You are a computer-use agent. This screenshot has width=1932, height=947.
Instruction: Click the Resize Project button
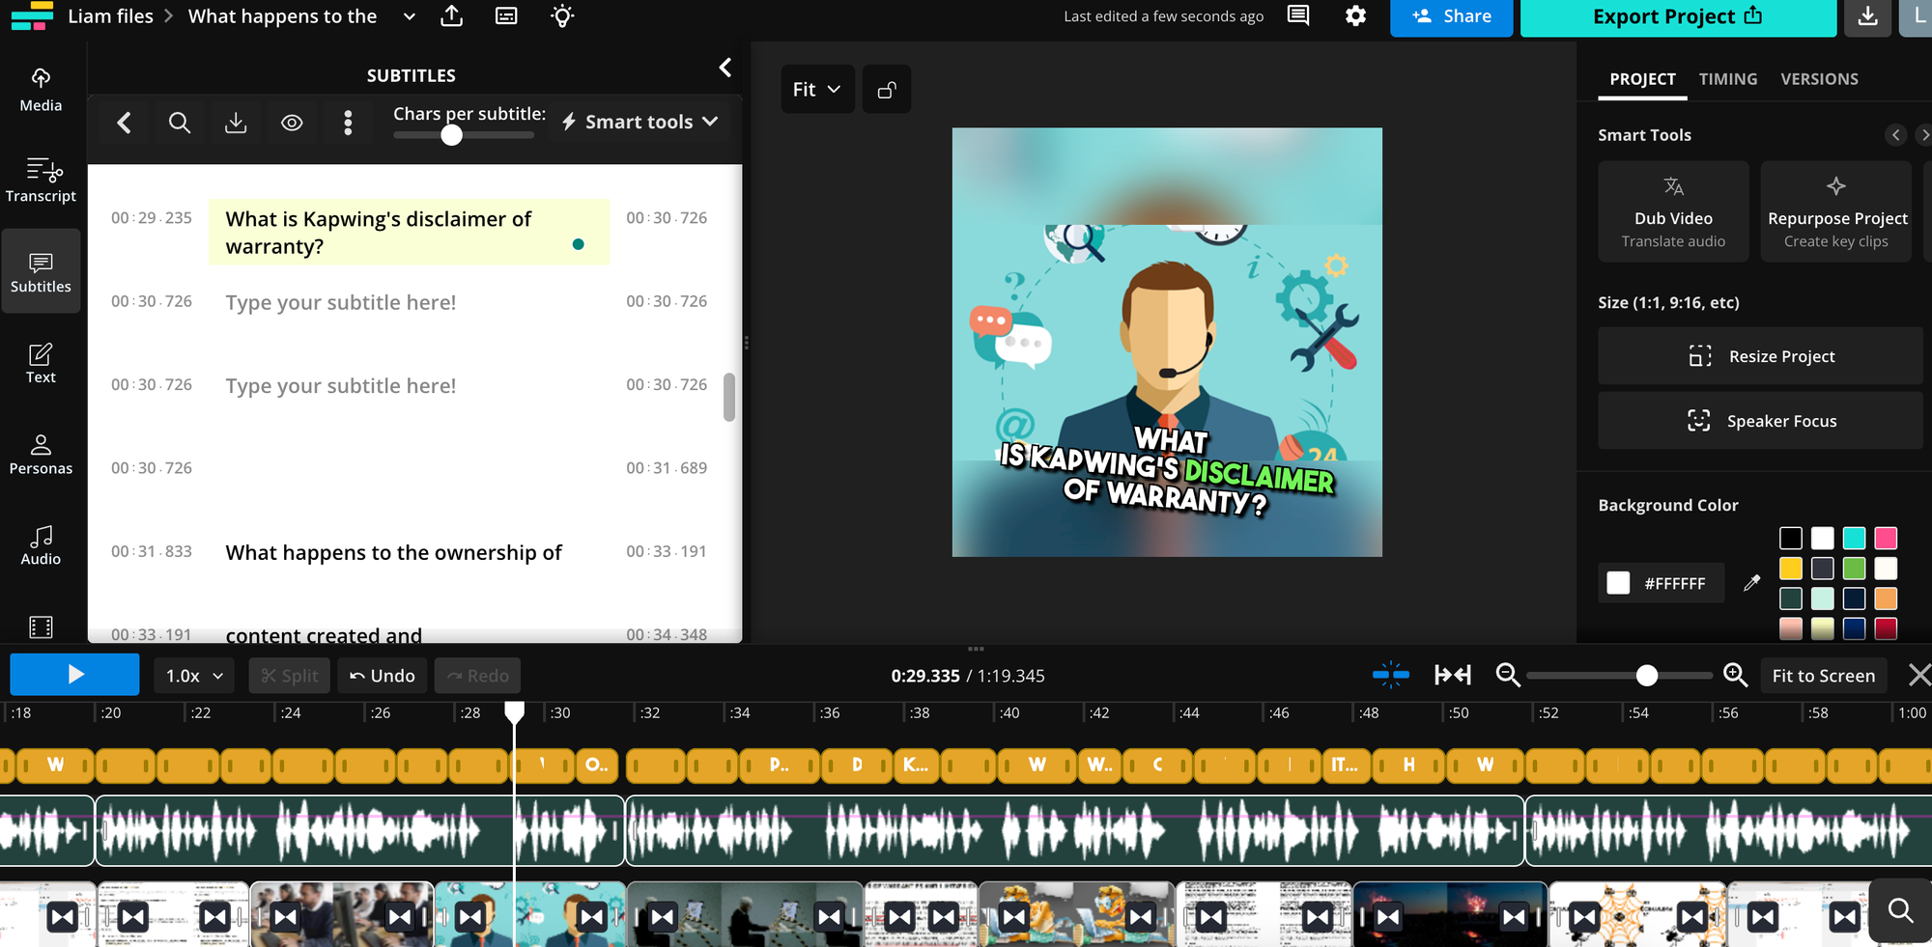pyautogui.click(x=1760, y=355)
